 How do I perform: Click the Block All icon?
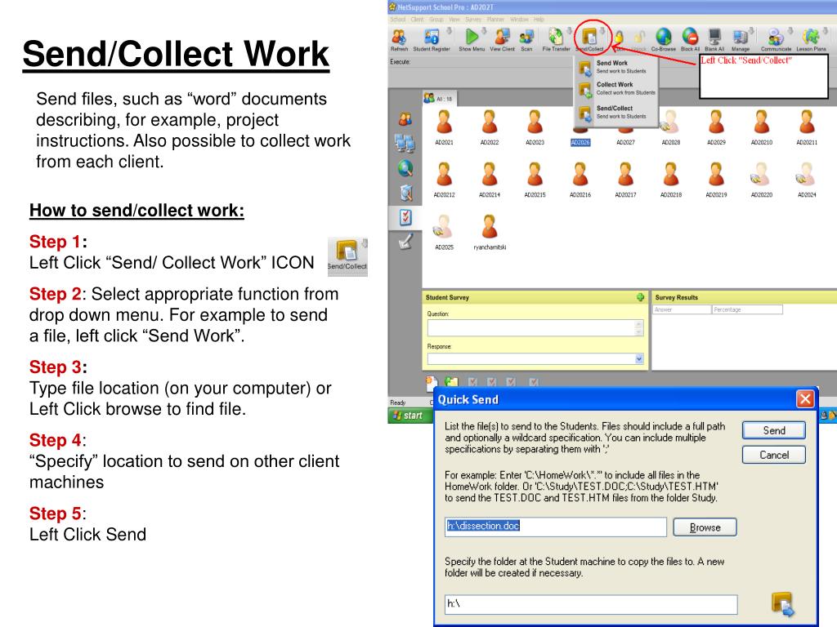click(690, 38)
